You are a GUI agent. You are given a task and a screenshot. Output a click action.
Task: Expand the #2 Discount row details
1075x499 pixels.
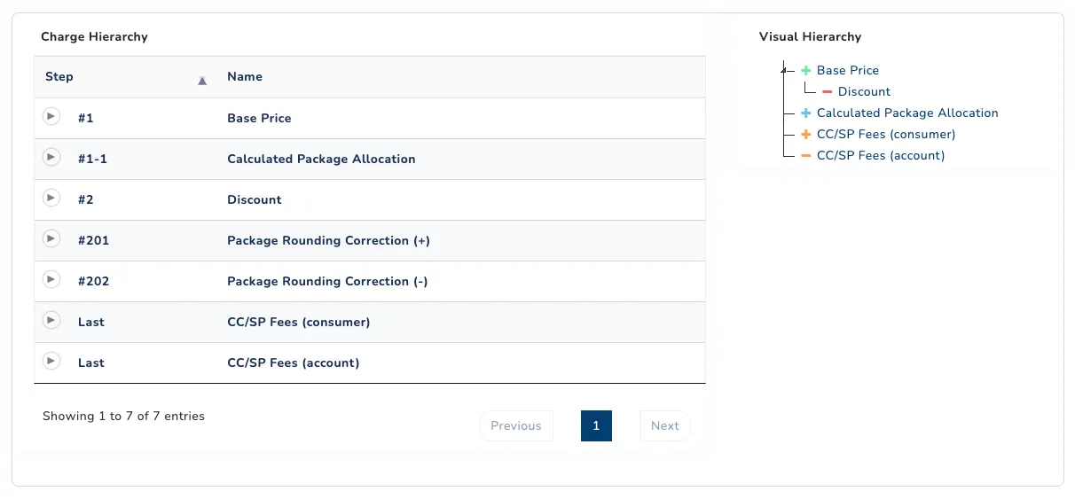51,198
